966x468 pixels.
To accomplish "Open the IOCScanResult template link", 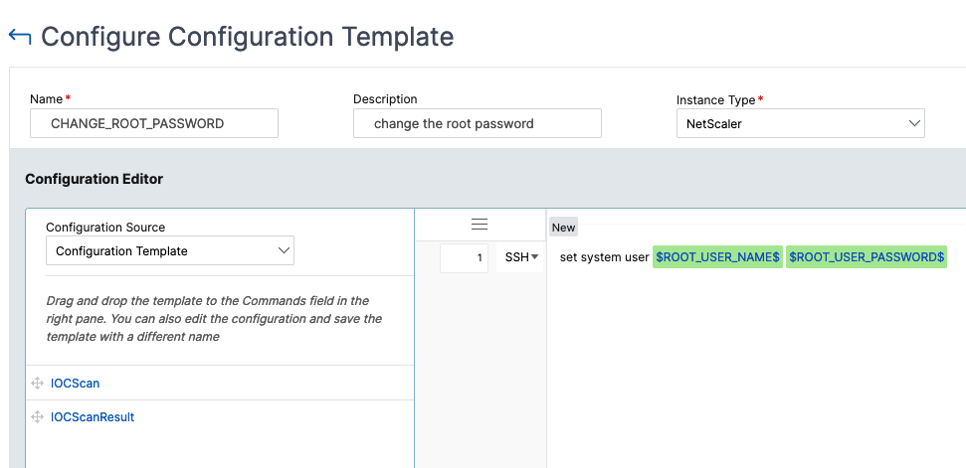I will [x=93, y=417].
